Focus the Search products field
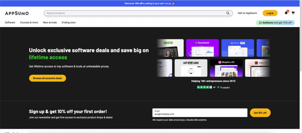The image size is (302, 133). pyautogui.click(x=138, y=13)
